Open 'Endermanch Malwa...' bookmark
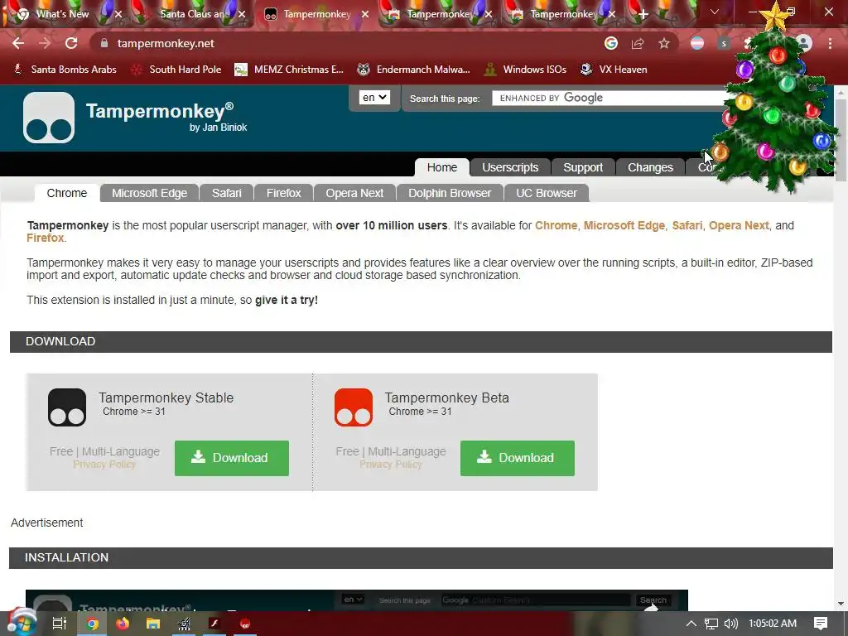The width and height of the screenshot is (848, 636). pyautogui.click(x=413, y=70)
